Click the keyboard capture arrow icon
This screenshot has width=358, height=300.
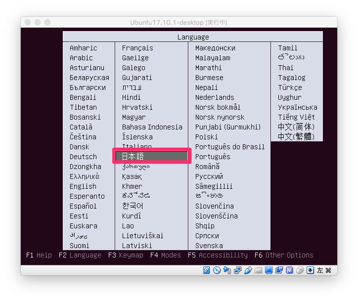click(x=310, y=270)
